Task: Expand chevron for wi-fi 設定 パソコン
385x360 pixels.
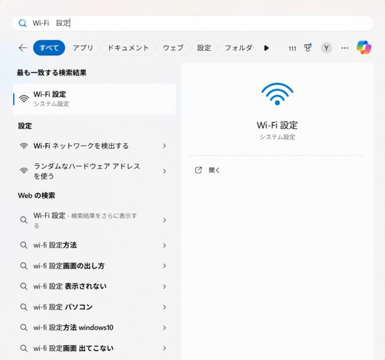Action: tap(164, 307)
